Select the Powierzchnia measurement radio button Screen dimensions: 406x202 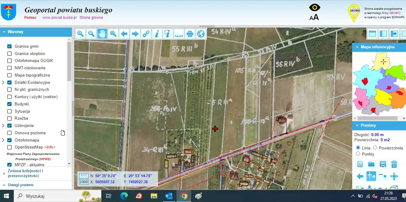pyautogui.click(x=375, y=148)
